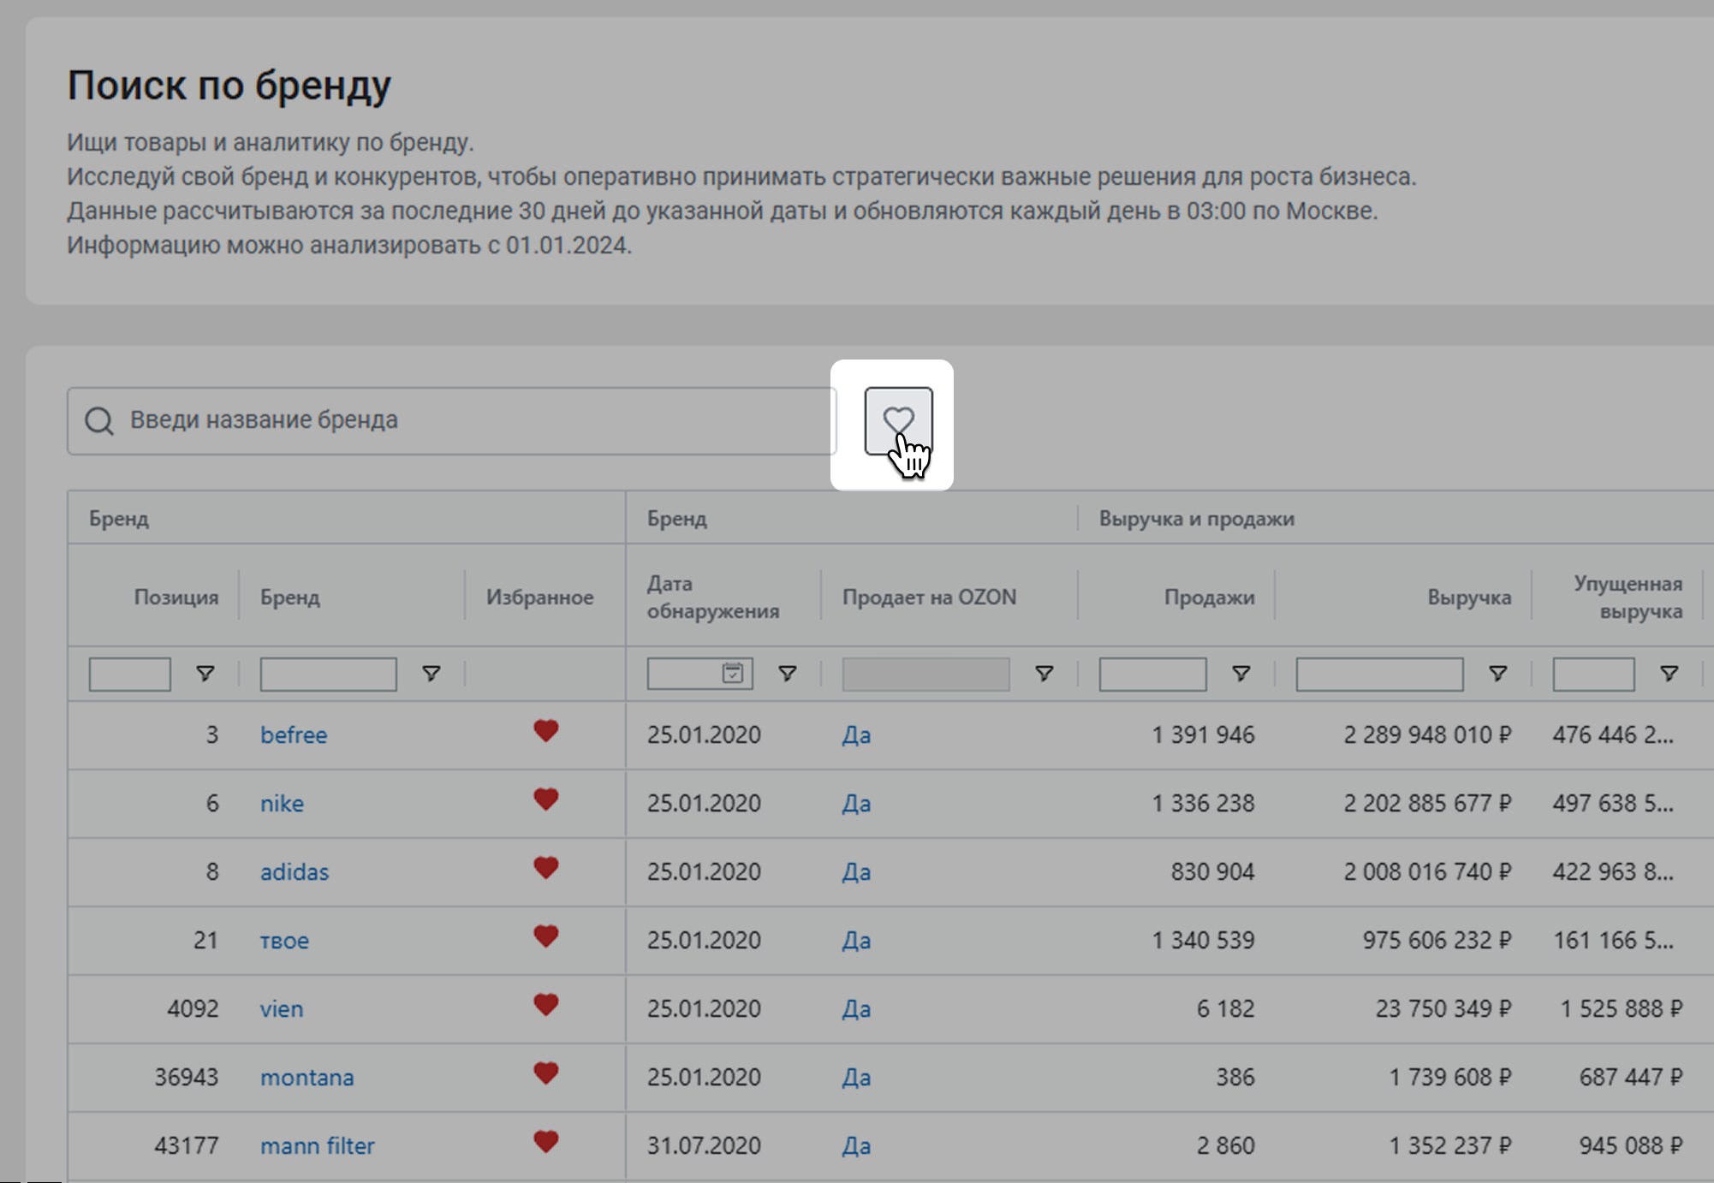Sort by Продает на OZON header
This screenshot has height=1183, width=1714.
click(x=930, y=597)
